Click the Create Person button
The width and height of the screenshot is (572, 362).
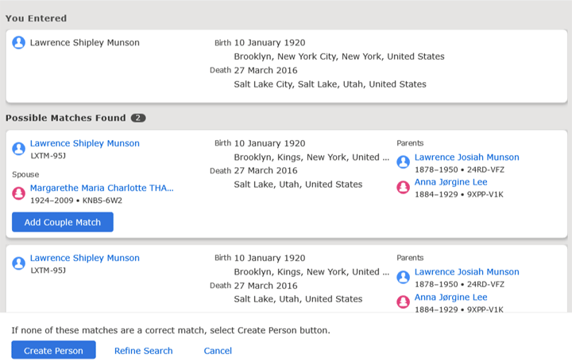coord(54,350)
